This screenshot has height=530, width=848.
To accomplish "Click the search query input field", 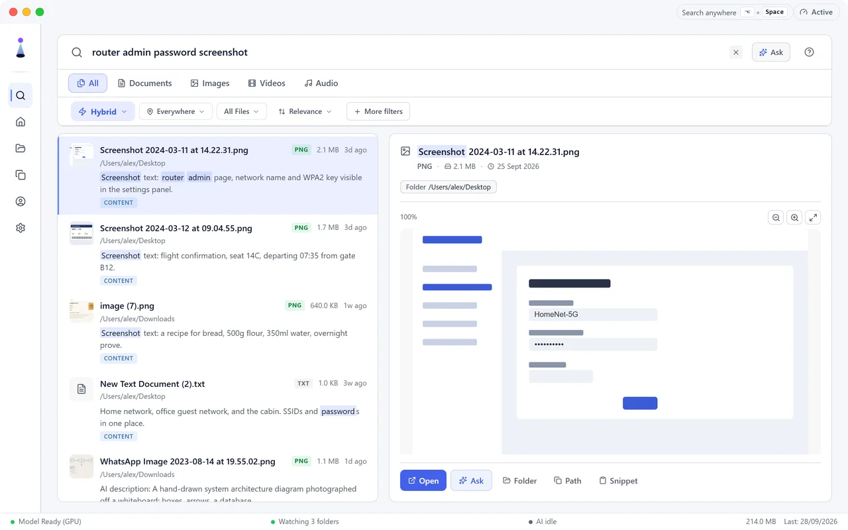I will pyautogui.click(x=404, y=52).
